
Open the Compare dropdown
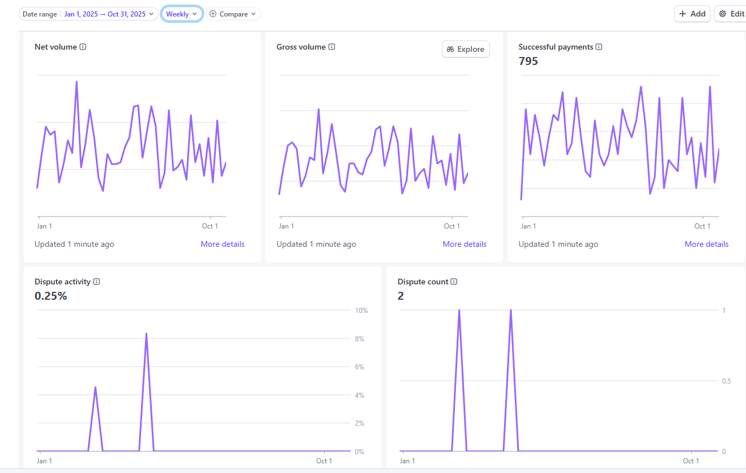pos(233,14)
